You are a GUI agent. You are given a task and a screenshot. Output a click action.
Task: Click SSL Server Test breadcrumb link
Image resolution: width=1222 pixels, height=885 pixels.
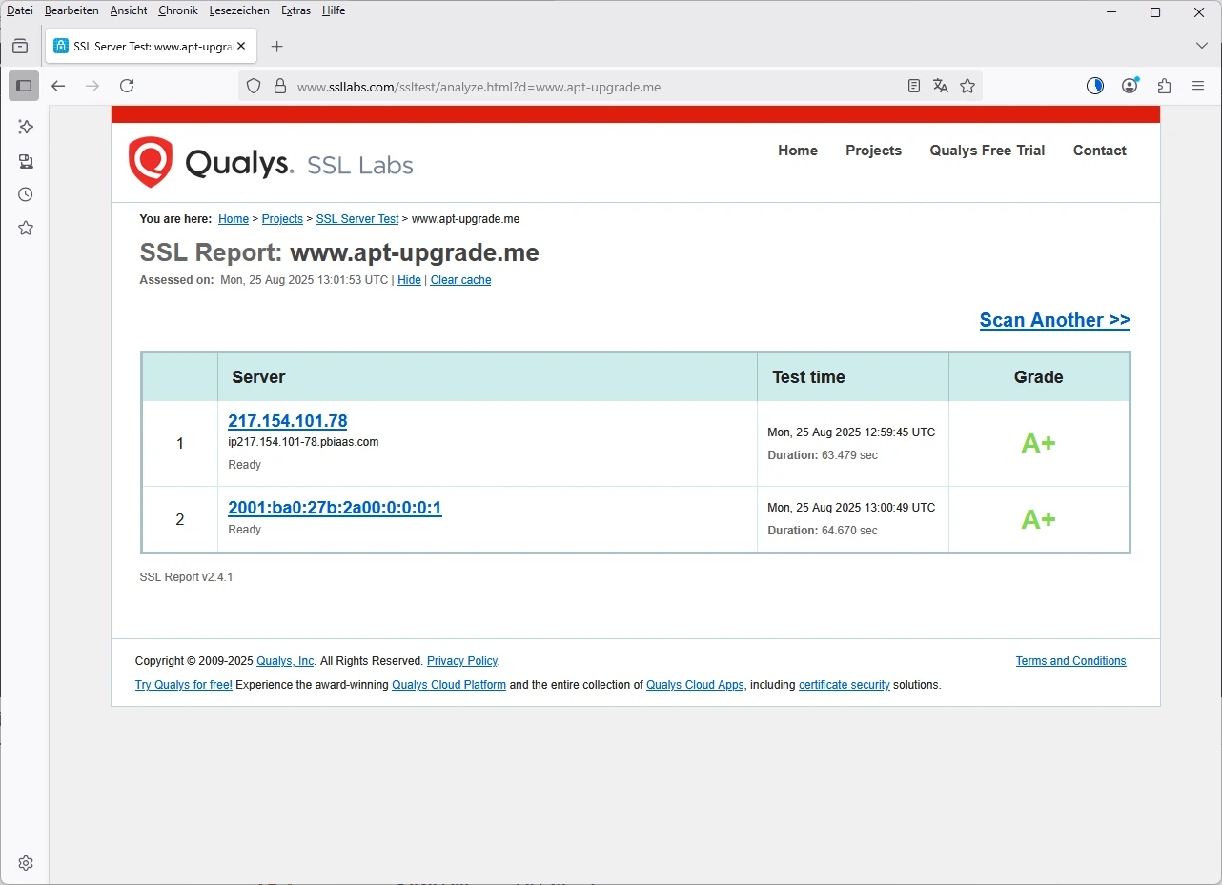coord(357,219)
